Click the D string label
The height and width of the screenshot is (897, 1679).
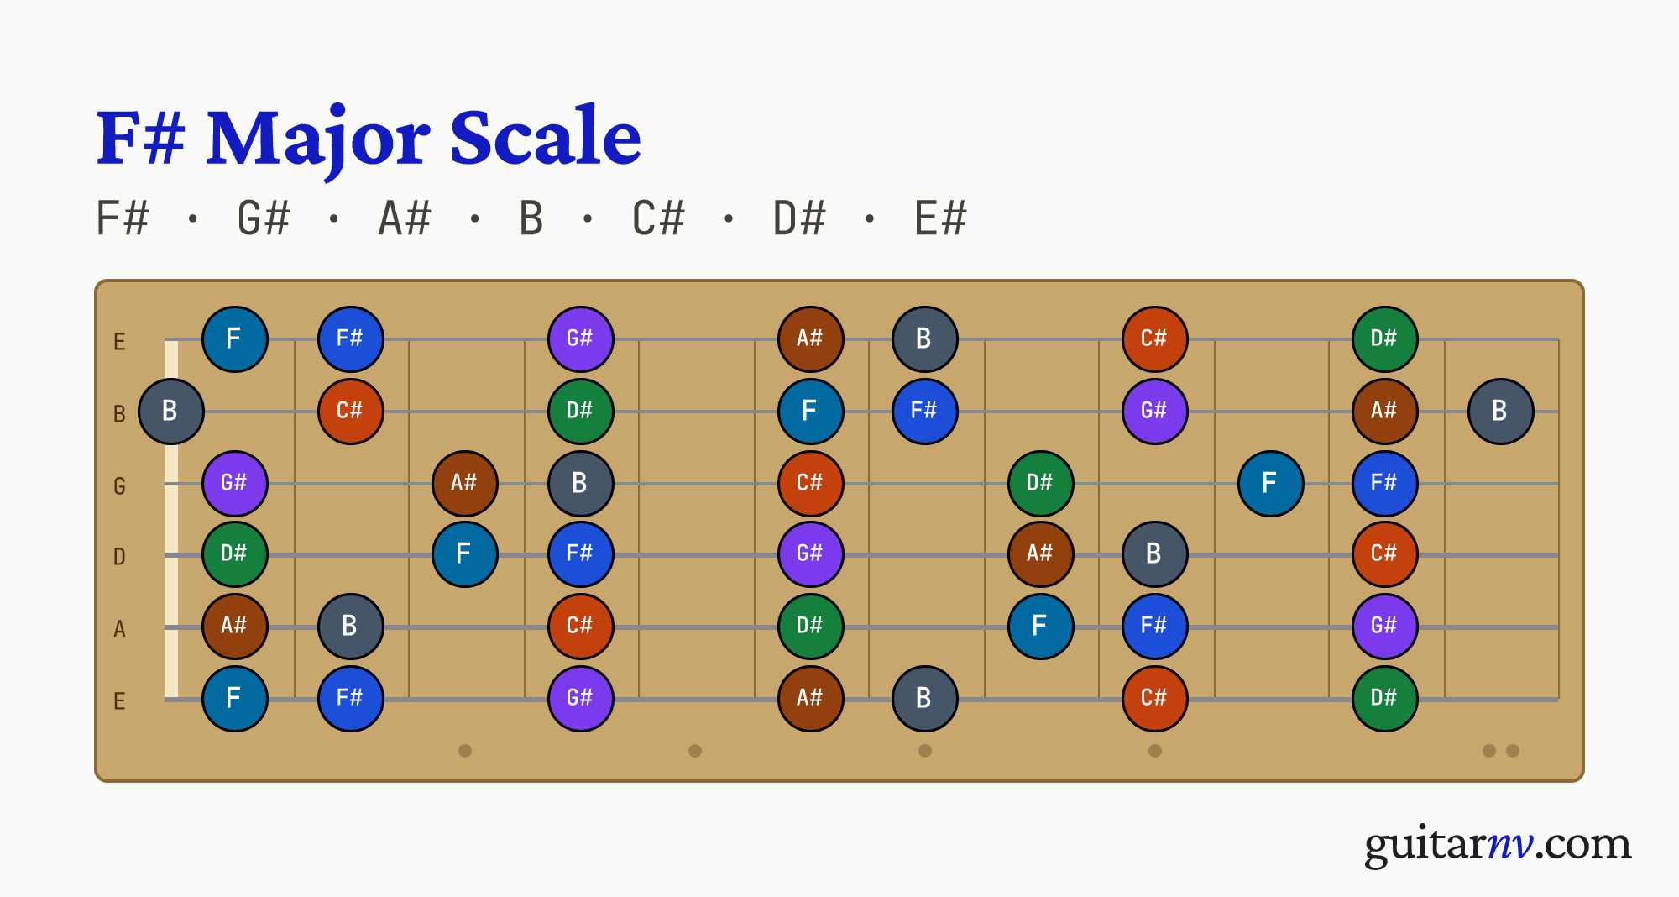(x=119, y=557)
